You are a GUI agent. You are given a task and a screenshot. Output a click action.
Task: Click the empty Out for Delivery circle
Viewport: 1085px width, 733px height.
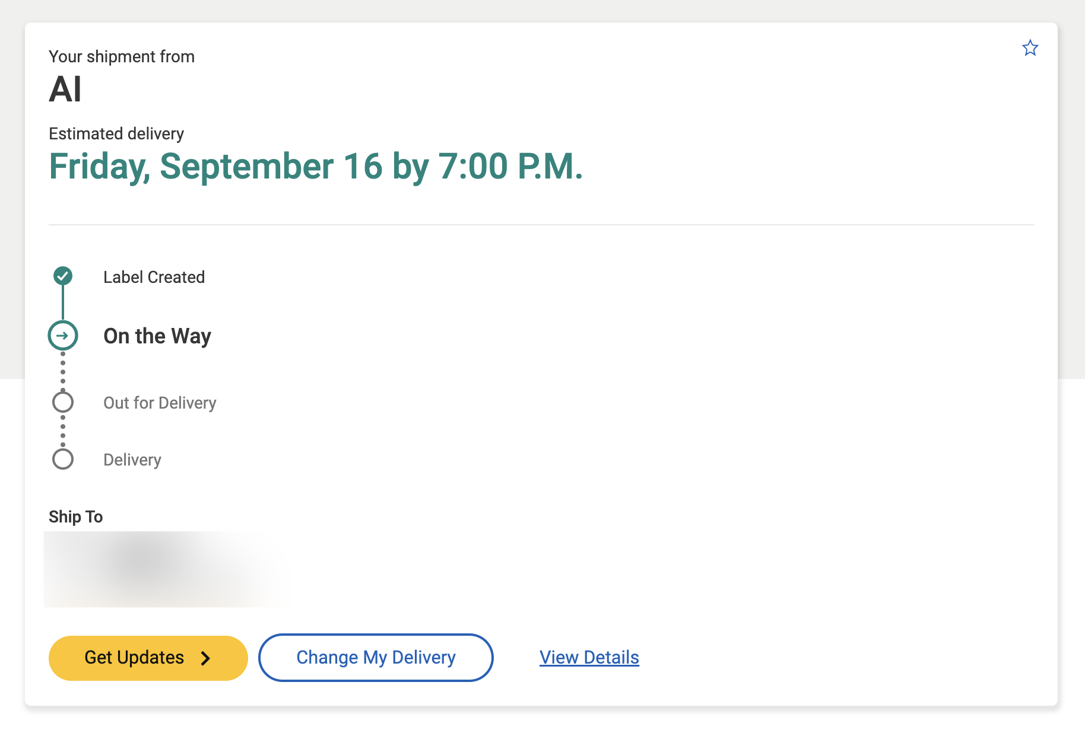tap(63, 402)
